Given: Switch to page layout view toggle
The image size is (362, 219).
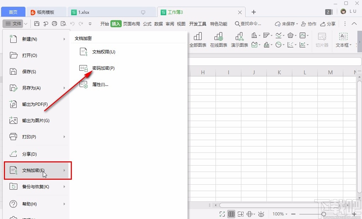Looking at the screenshot, I should pos(249,214).
